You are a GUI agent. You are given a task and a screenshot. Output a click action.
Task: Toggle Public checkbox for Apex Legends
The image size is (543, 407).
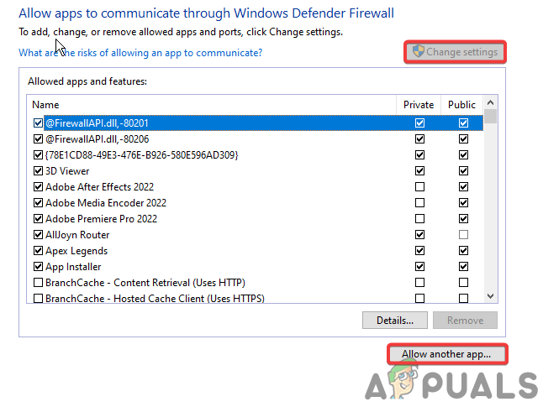[463, 251]
